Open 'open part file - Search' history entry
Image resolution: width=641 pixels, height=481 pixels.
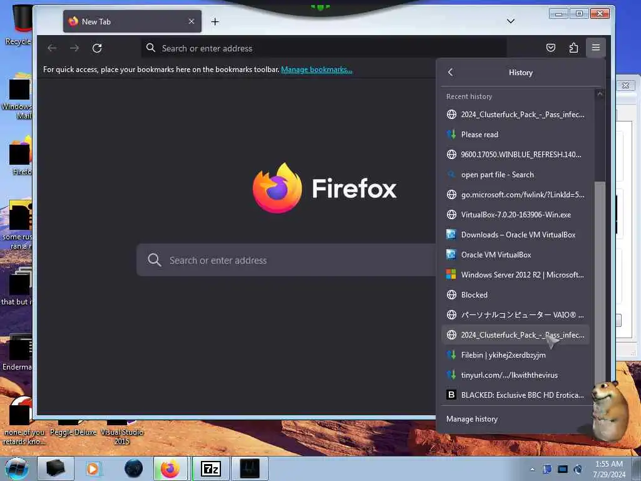(515, 175)
